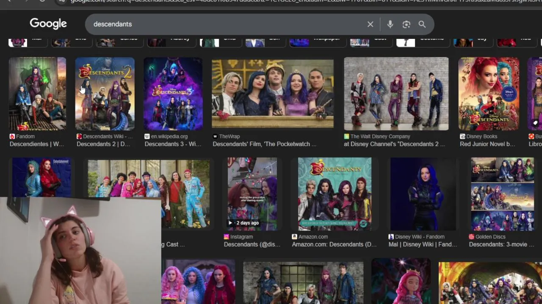Clear the search box with the X icon
The image size is (542, 304).
pos(370,24)
